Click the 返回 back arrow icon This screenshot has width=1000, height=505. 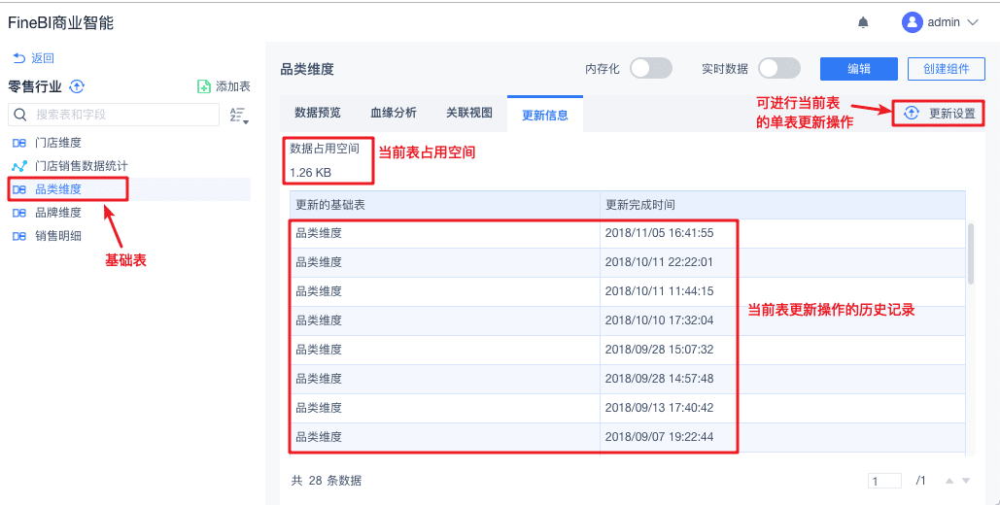[x=18, y=58]
